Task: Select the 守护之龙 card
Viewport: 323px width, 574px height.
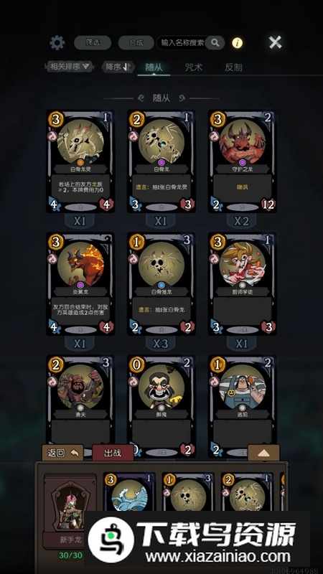Action: click(243, 161)
